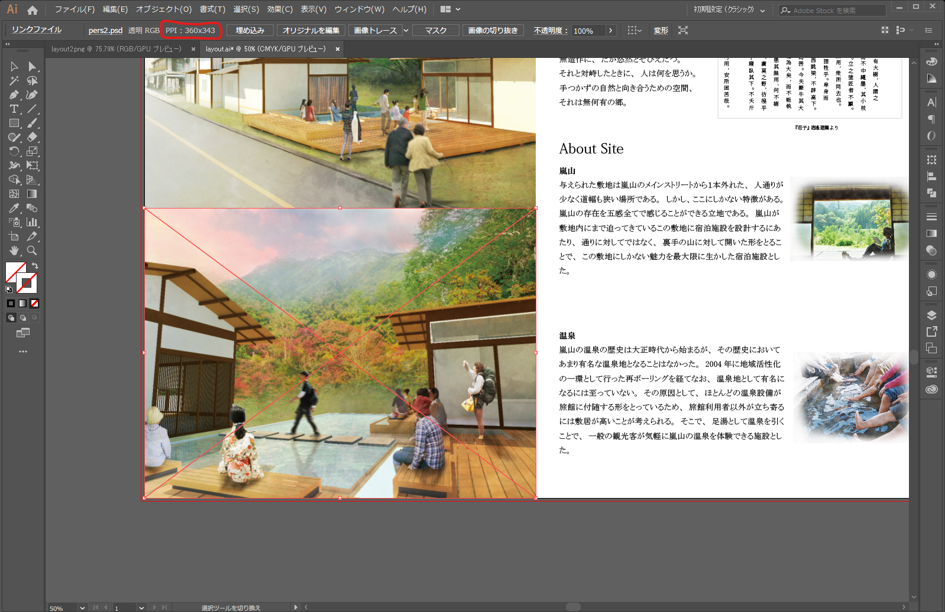
Task: Select the Zoom tool in toolbar
Action: [32, 251]
